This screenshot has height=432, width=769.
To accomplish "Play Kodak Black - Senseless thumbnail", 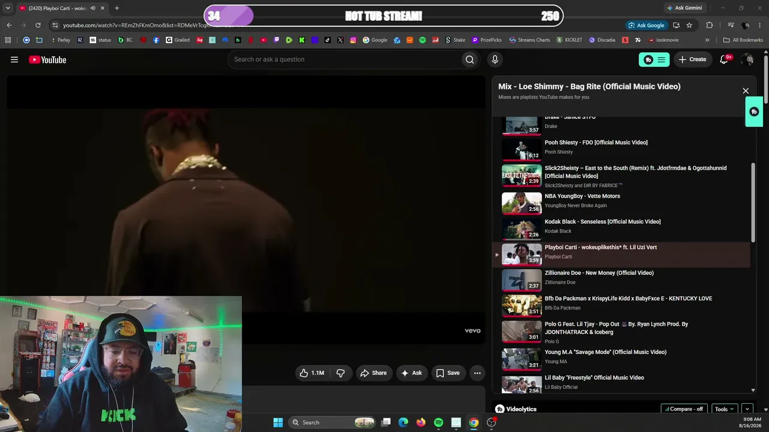I will 521,229.
